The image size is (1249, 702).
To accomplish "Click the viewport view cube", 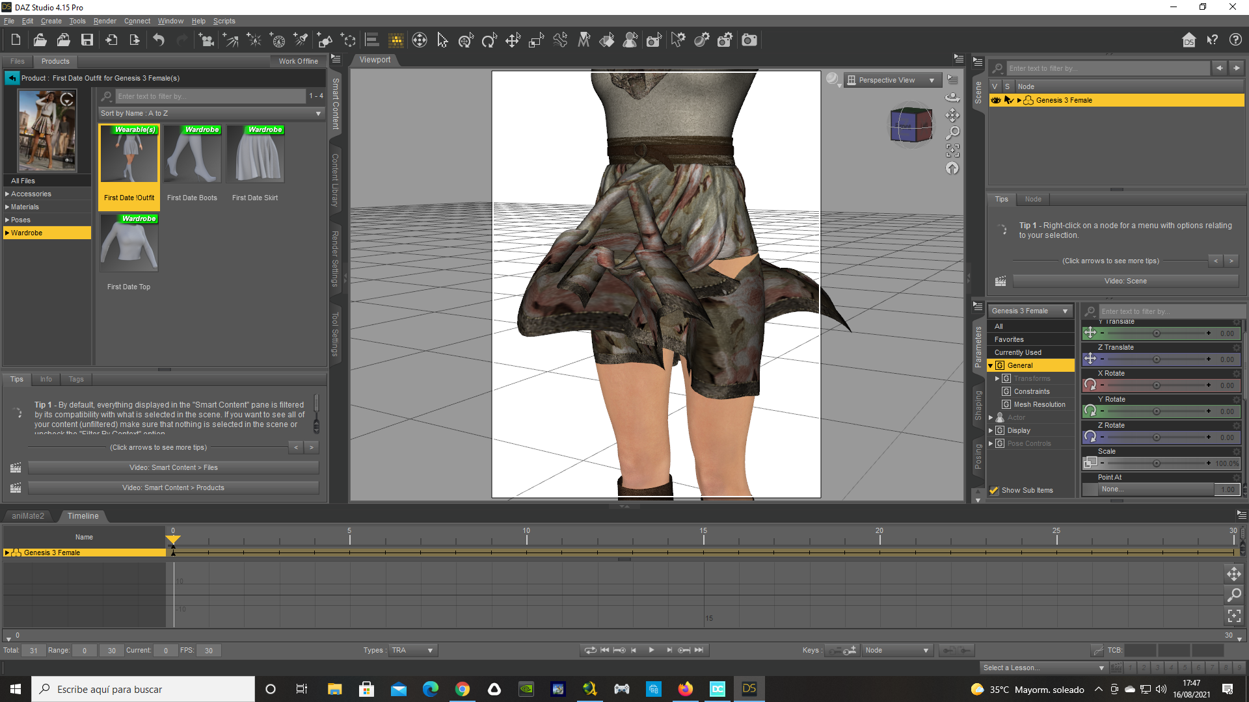I will 911,124.
